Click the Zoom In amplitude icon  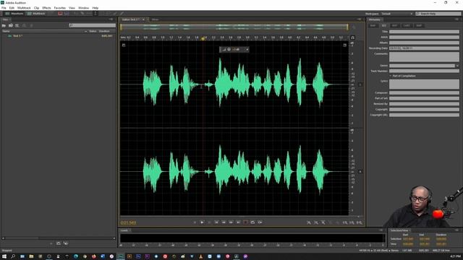(309, 222)
